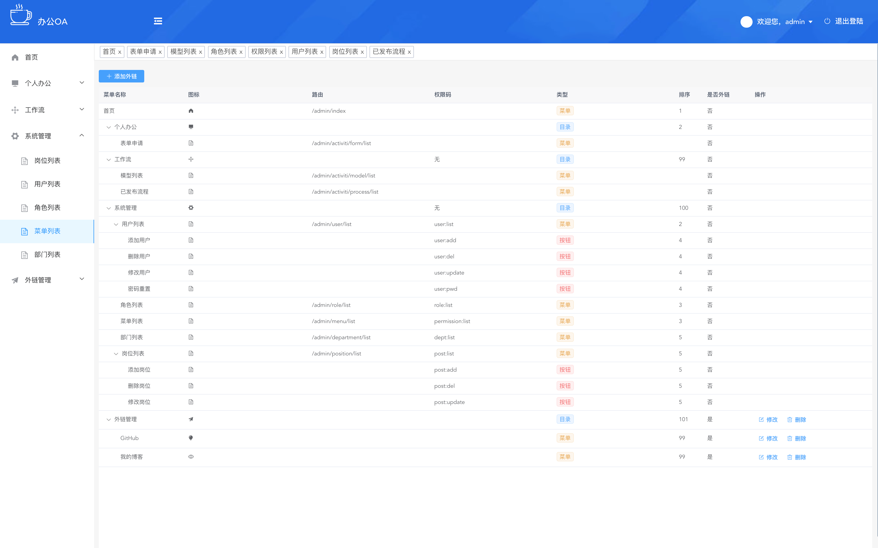Click 目录 tag in 系统管理 row

point(565,208)
